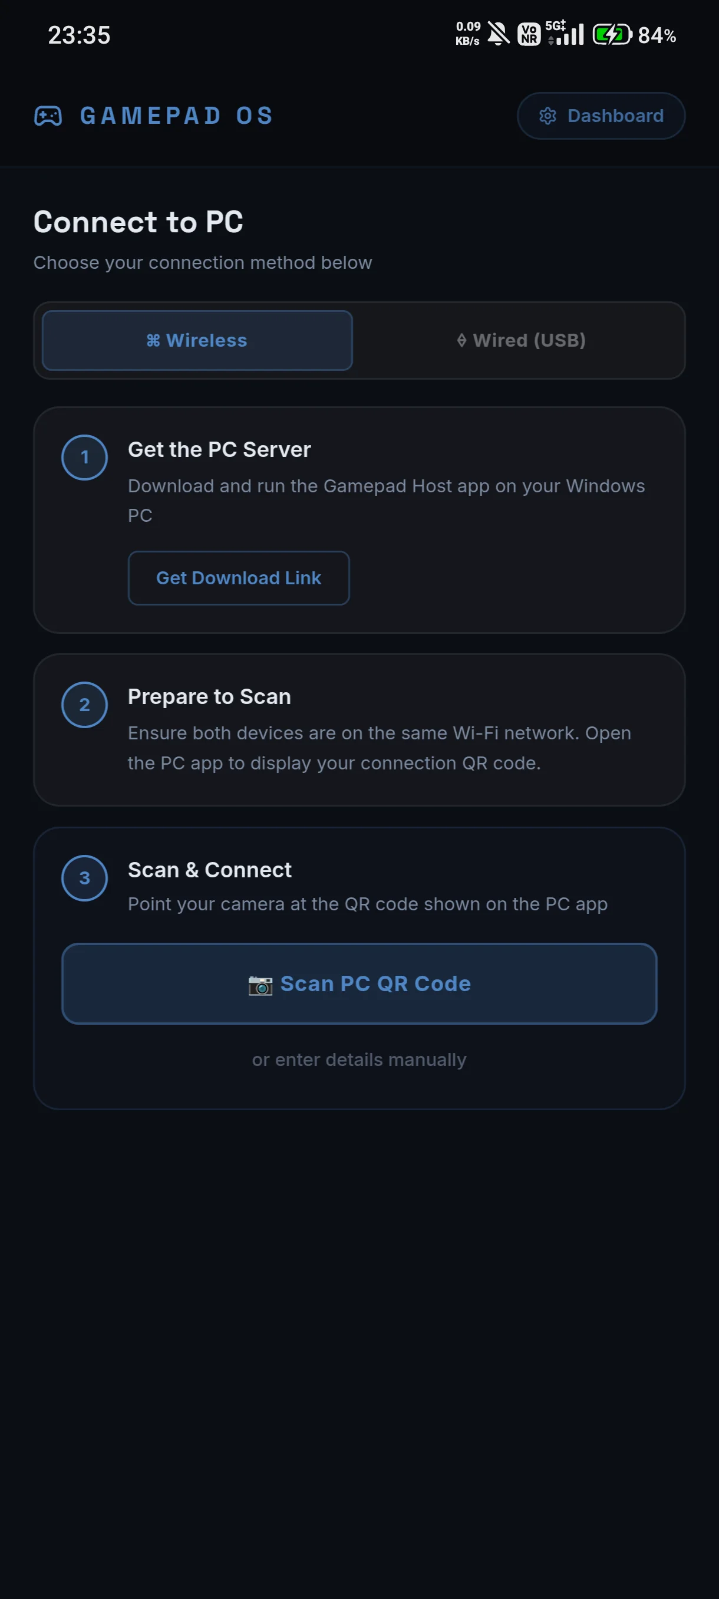Viewport: 719px width, 1599px height.
Task: Tap the battery charging status icon
Action: tap(612, 35)
